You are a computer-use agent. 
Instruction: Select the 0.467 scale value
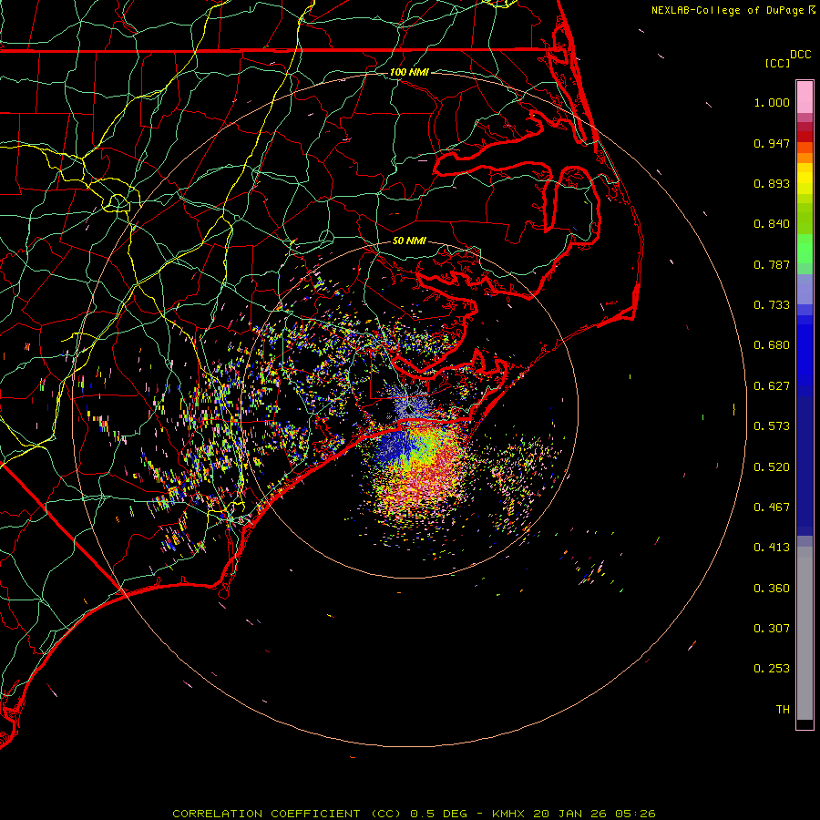point(772,507)
